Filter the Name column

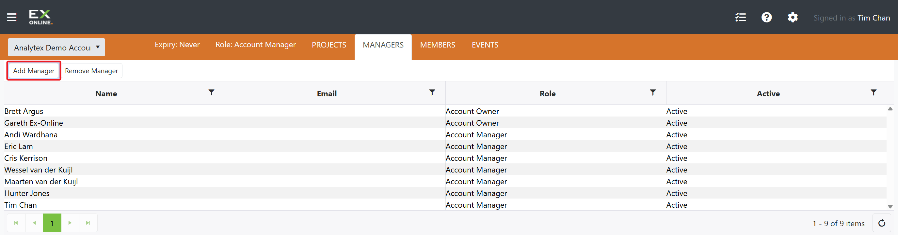(x=211, y=92)
